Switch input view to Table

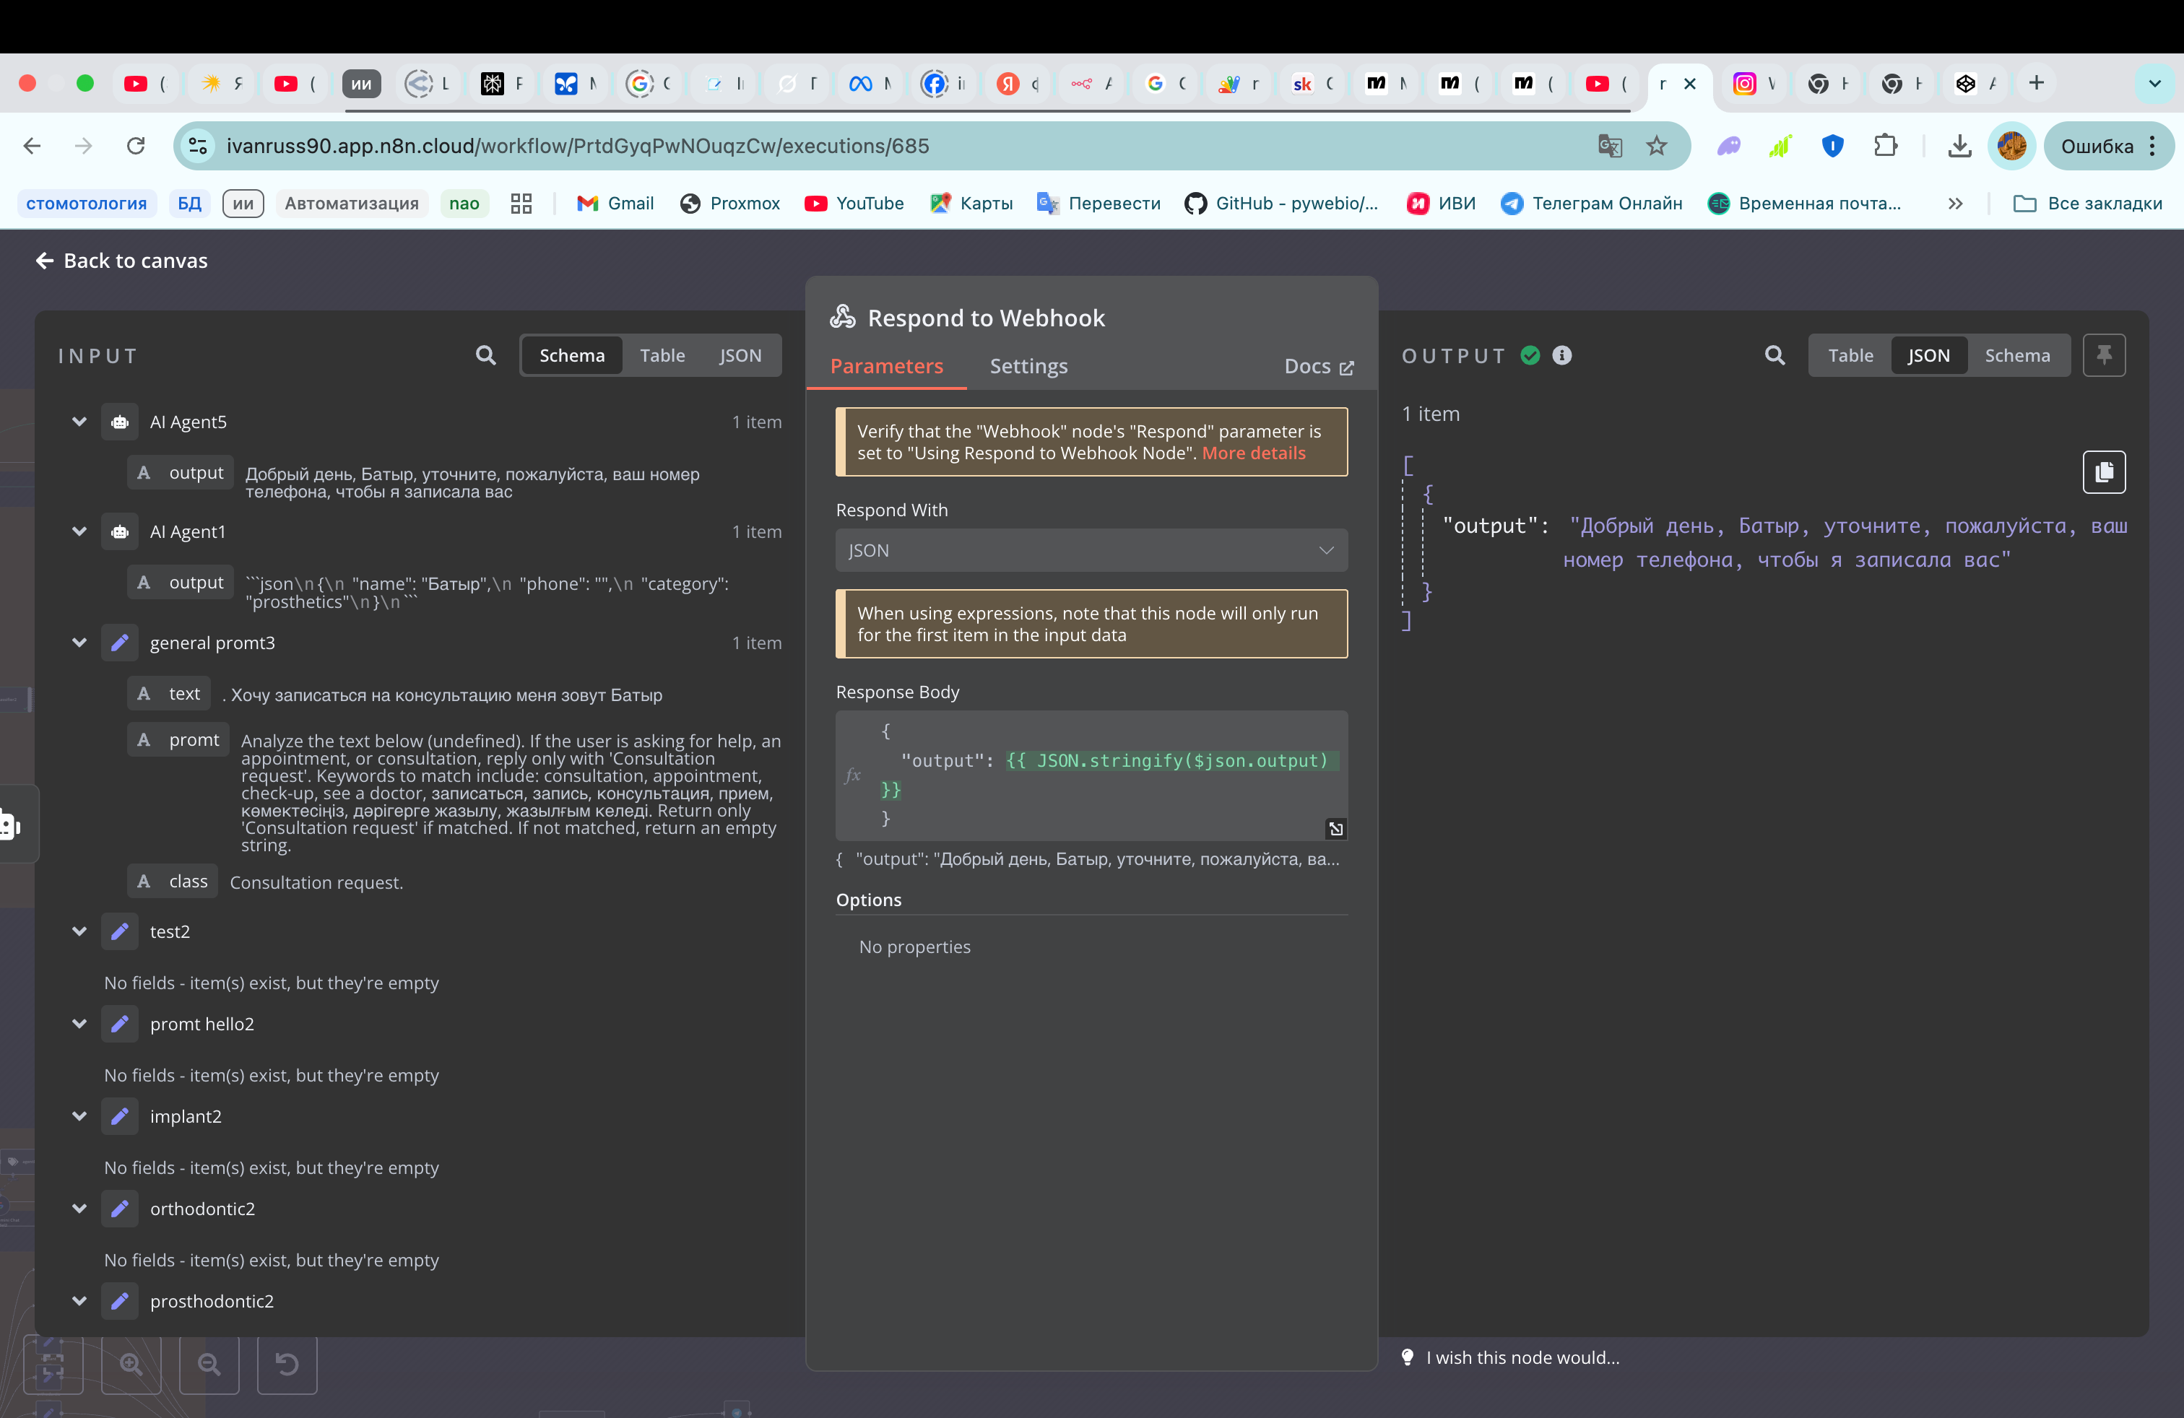662,355
